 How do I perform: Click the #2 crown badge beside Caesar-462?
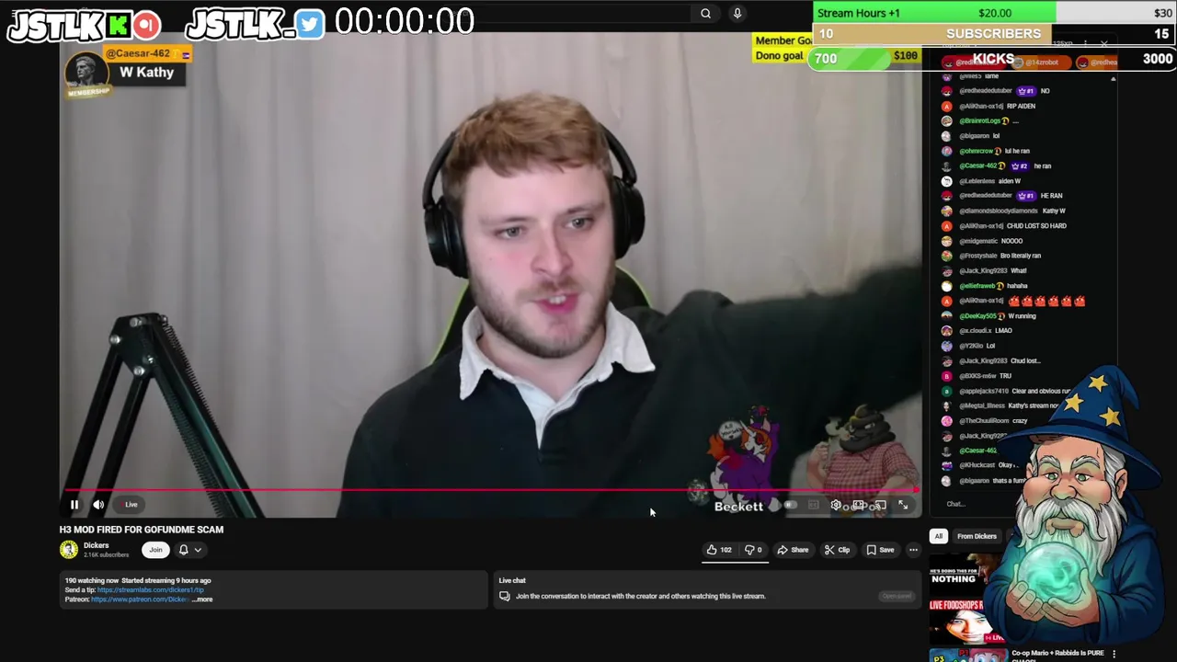1019,165
